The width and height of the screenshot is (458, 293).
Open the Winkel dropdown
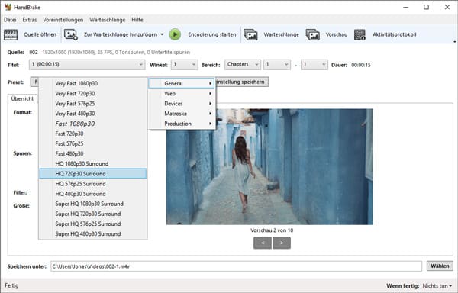click(184, 65)
